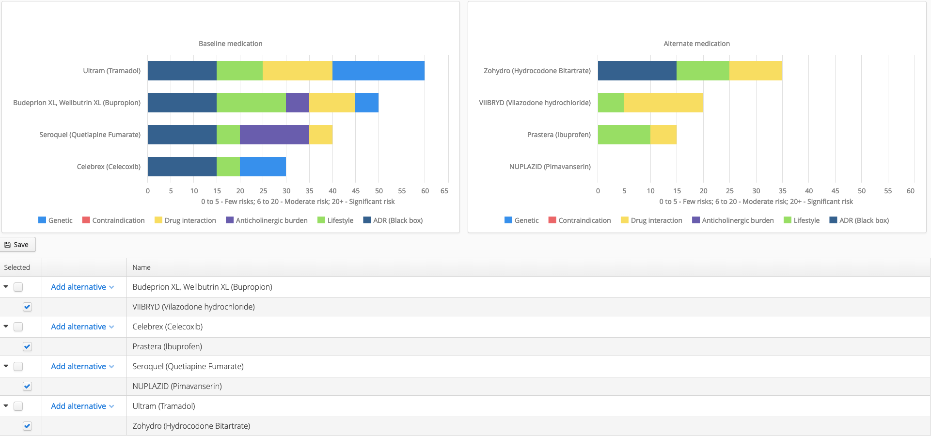
Task: Select the 'NUPLAZID (Pimavanserin)' table row name
Action: tap(177, 386)
